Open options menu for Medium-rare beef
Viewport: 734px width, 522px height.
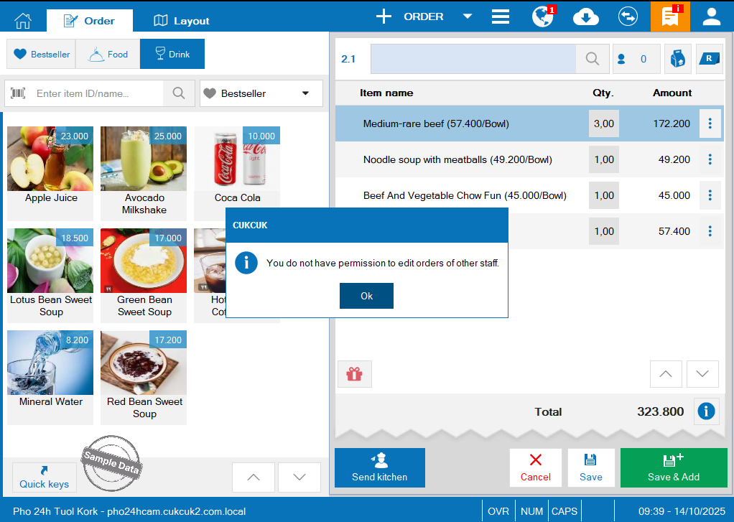[x=710, y=123]
